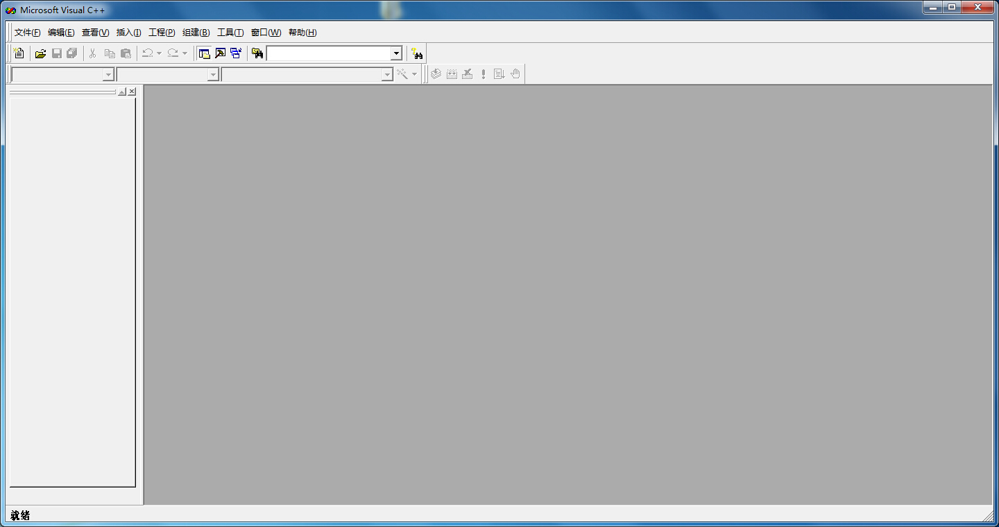
Task: Open the 编辑(E) menu
Action: (61, 33)
